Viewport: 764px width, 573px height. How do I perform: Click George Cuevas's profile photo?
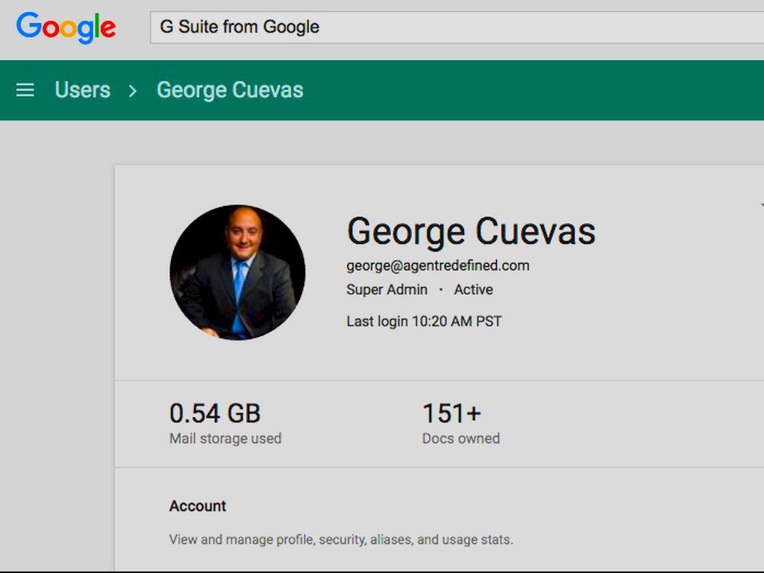tap(237, 272)
